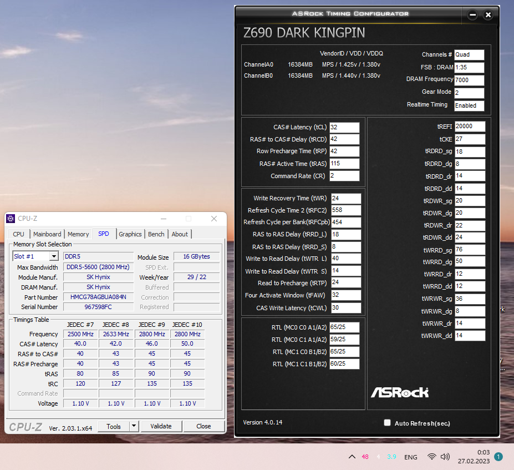
Task: Show hidden tray icons with chevron
Action: click(x=352, y=457)
